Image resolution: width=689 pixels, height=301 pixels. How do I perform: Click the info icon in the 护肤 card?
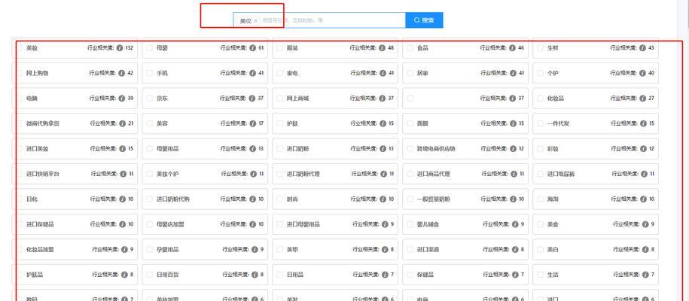(383, 123)
